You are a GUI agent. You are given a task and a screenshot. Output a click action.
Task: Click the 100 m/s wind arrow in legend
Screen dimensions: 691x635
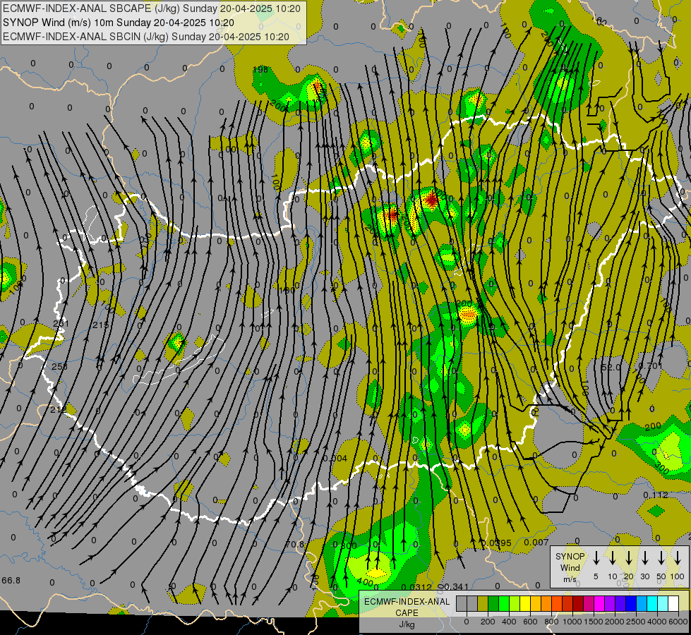click(678, 558)
